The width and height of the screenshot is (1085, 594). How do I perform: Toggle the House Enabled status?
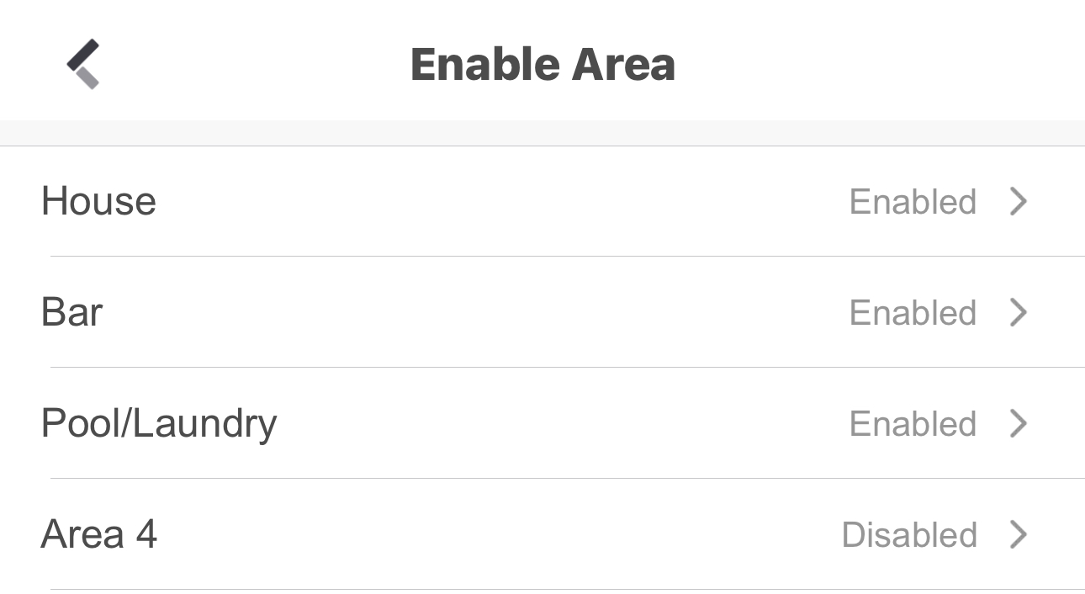[x=913, y=202]
